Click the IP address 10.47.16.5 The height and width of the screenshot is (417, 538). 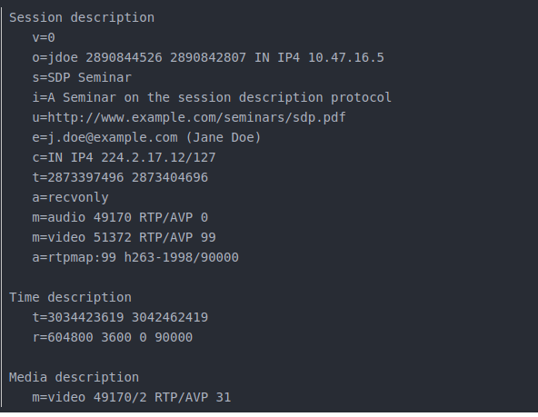pos(346,57)
